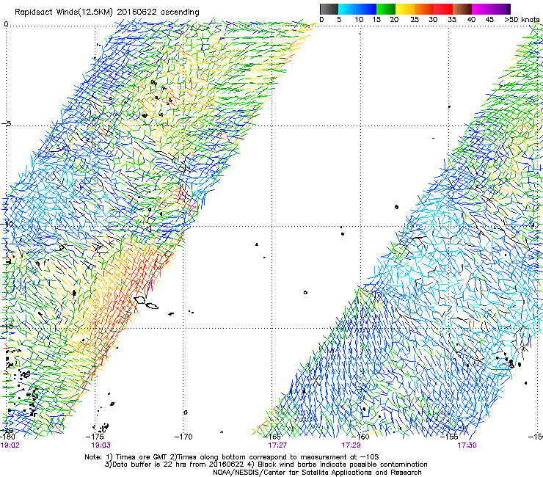Viewport: 543px width, 477px height.
Task: Click the title 'Rapidsact Winds(12.5KM) 20160622 ascending'
Action: (107, 12)
